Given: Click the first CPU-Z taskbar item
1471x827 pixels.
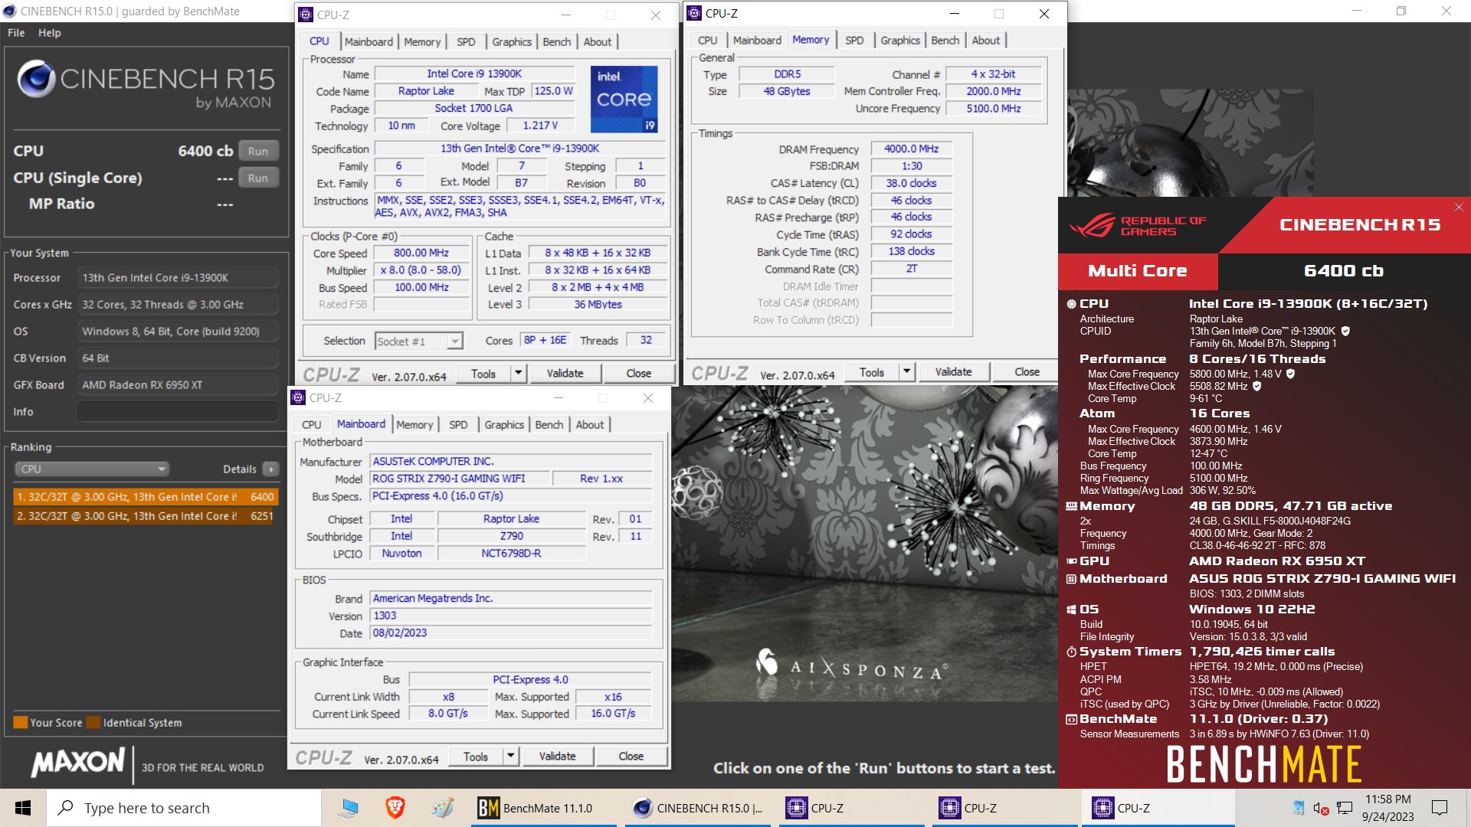Looking at the screenshot, I should pos(851,808).
